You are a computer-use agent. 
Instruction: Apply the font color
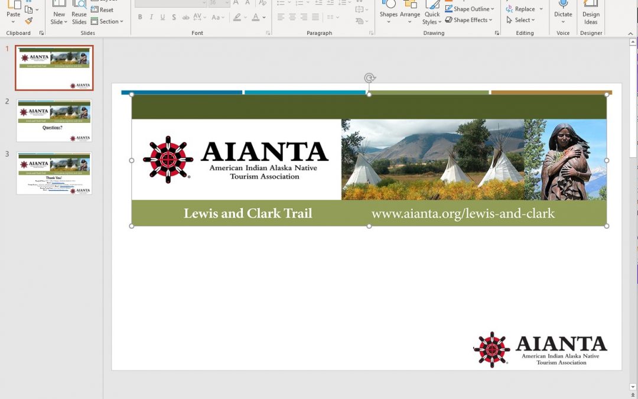pyautogui.click(x=256, y=17)
